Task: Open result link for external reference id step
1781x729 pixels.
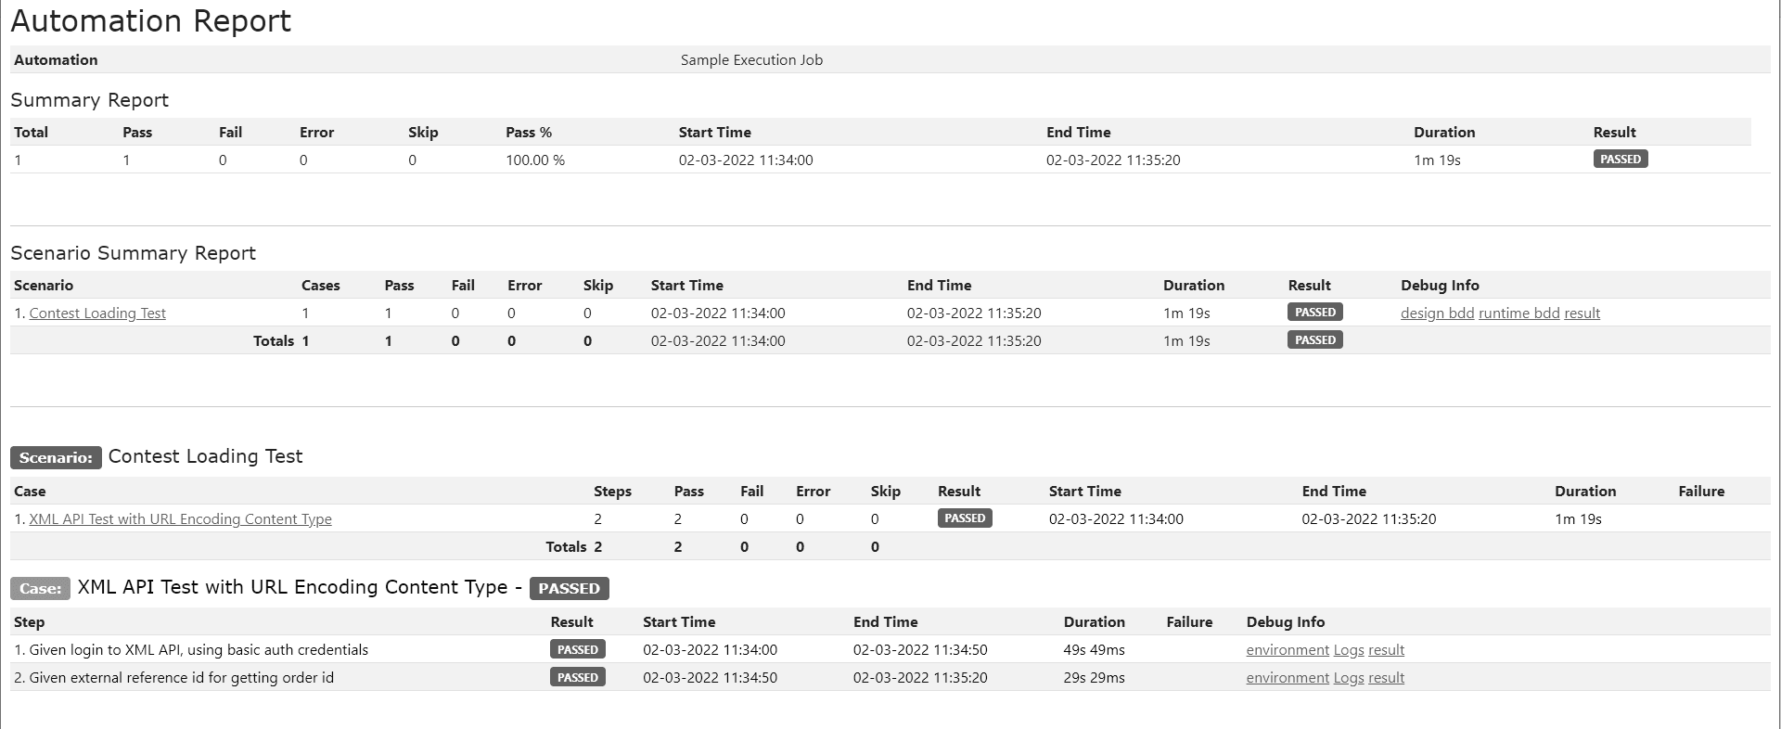Action: [x=1386, y=678]
